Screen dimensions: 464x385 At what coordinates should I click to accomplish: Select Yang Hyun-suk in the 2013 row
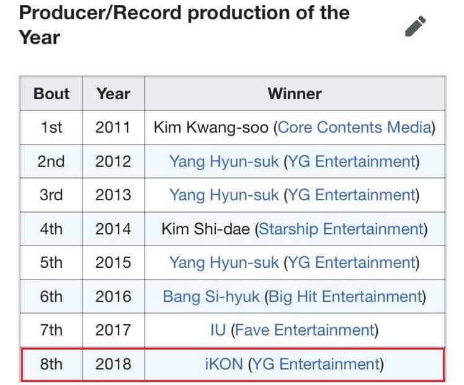[x=223, y=195]
